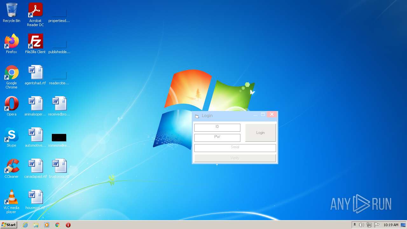Select the propertiesd desktop file
407x229 pixels.
59,15
